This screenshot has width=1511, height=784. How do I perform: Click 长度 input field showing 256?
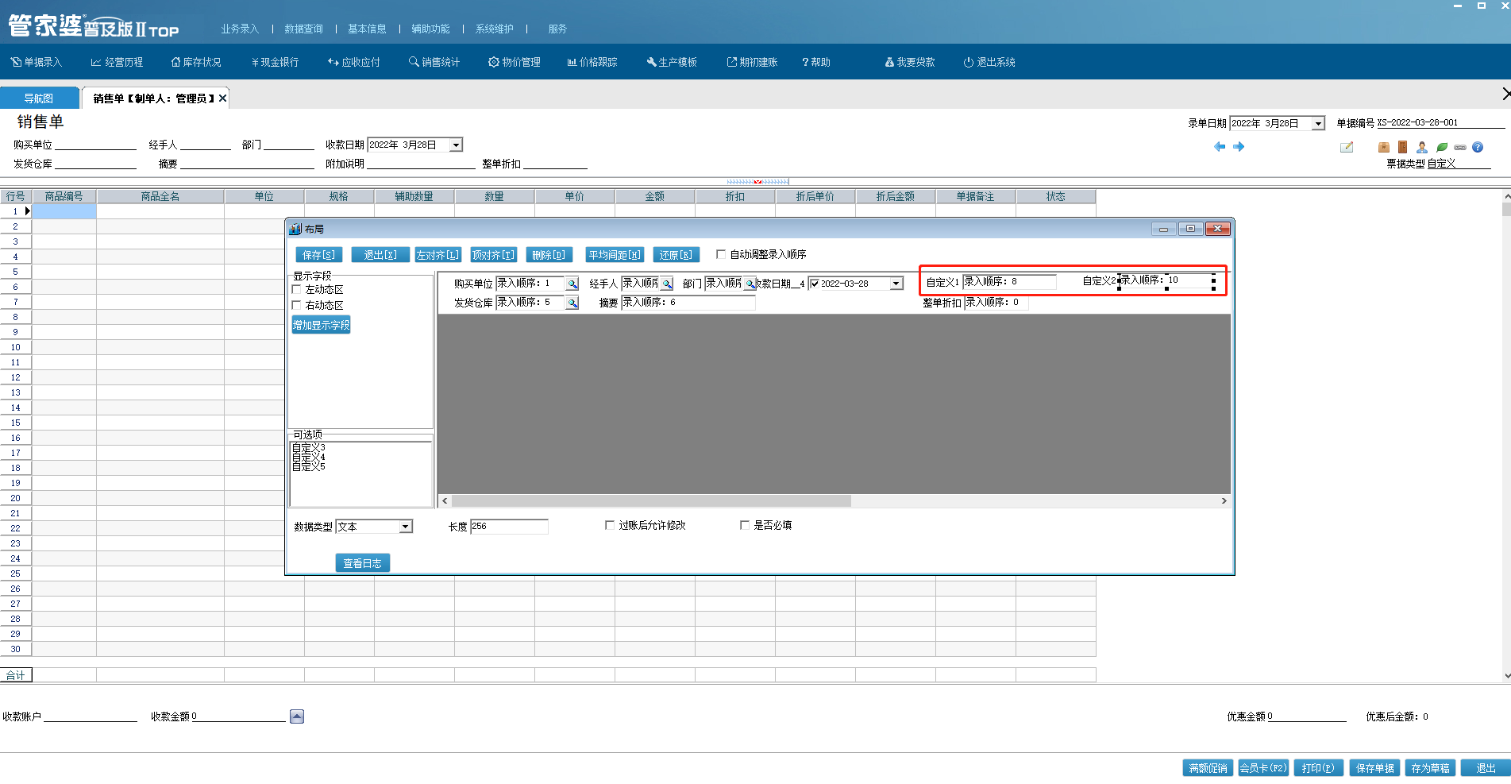(x=509, y=527)
